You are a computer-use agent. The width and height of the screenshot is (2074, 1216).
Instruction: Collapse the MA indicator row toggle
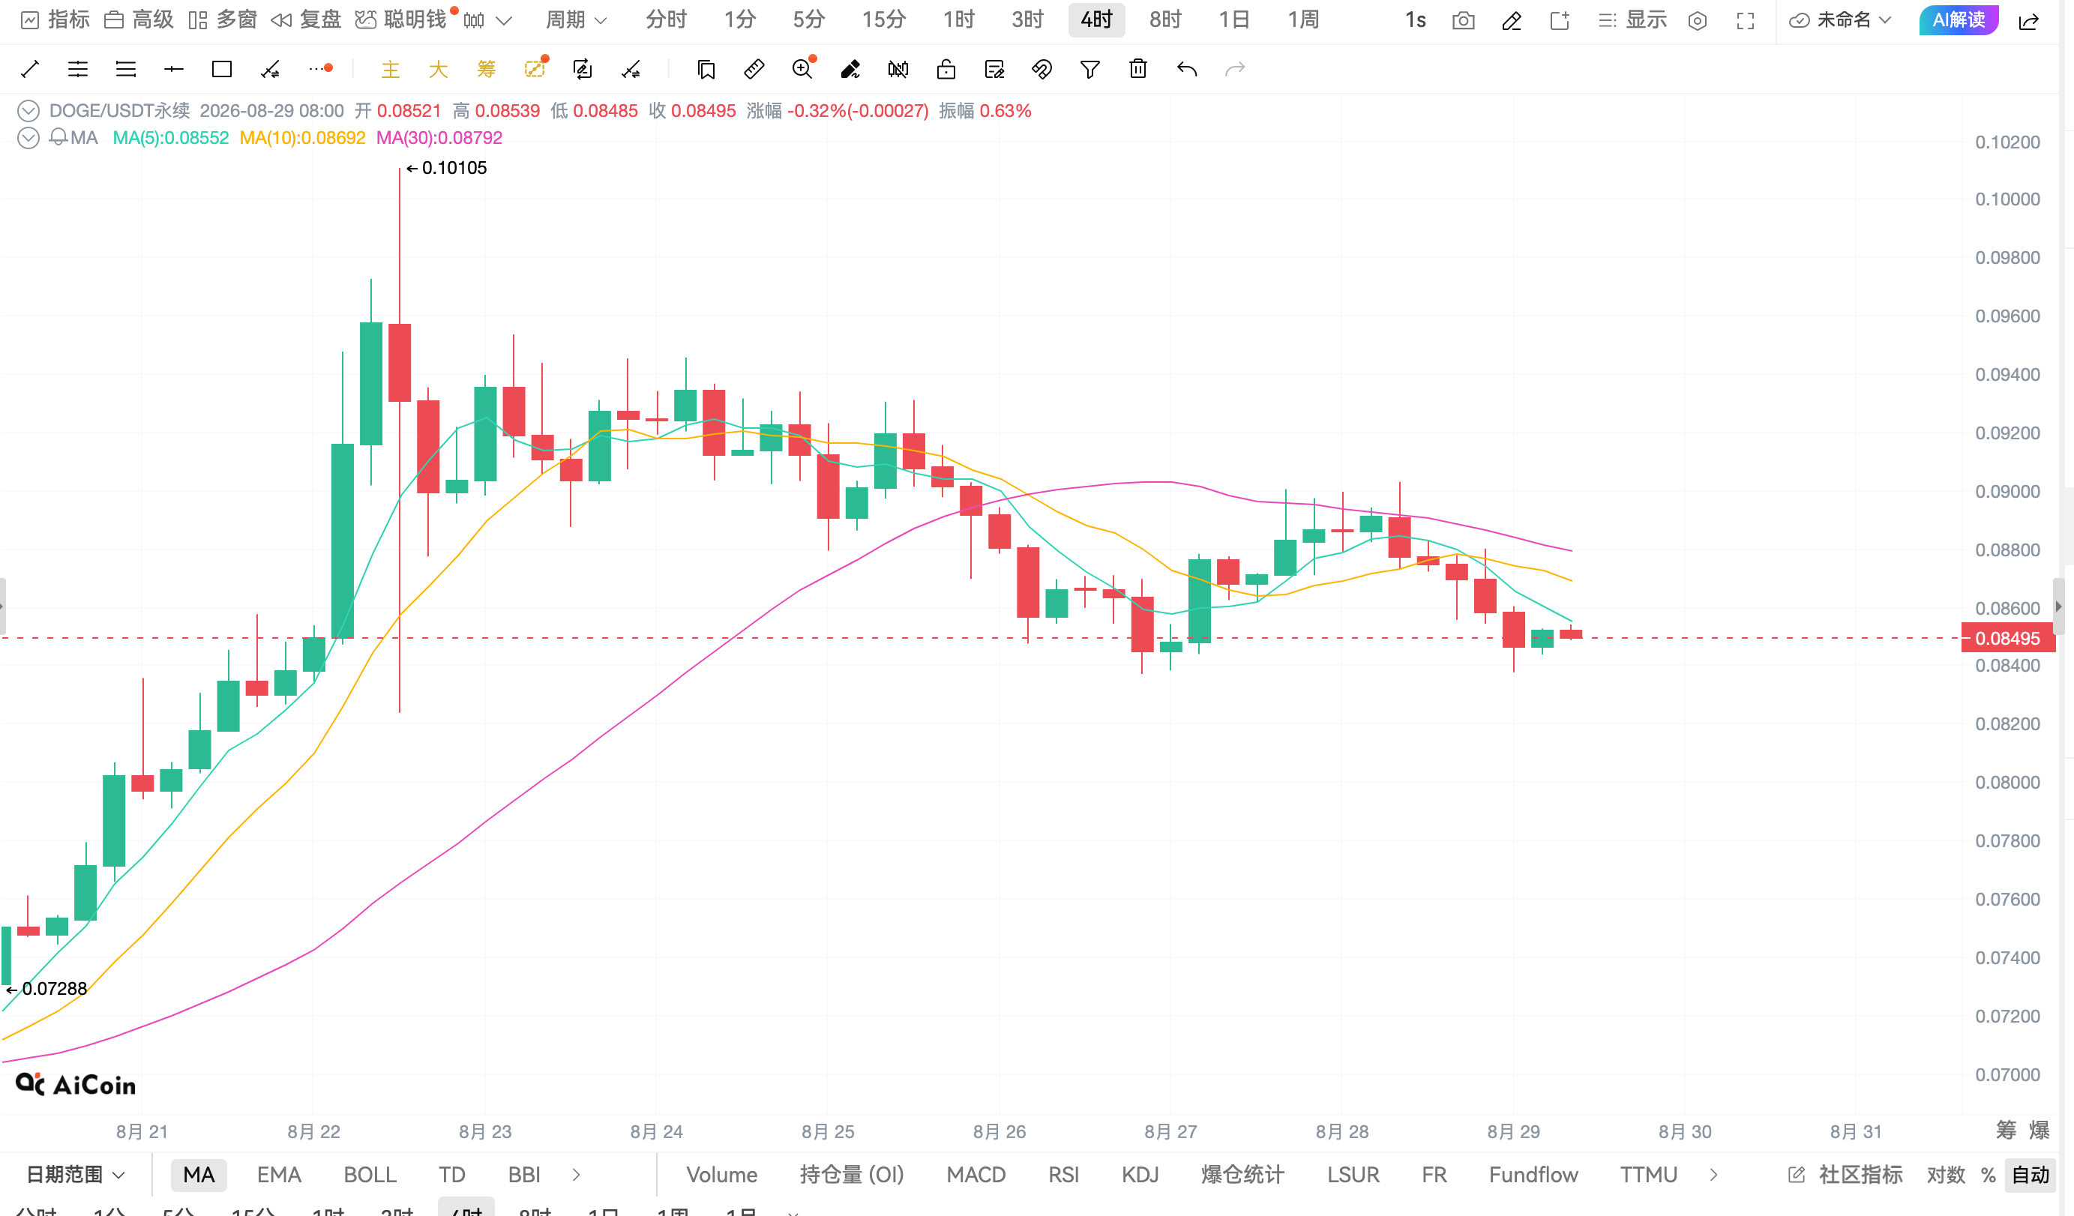pyautogui.click(x=28, y=137)
